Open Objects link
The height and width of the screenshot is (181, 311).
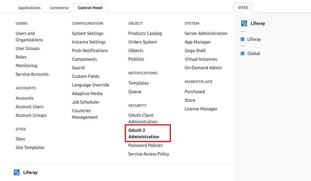pos(136,51)
